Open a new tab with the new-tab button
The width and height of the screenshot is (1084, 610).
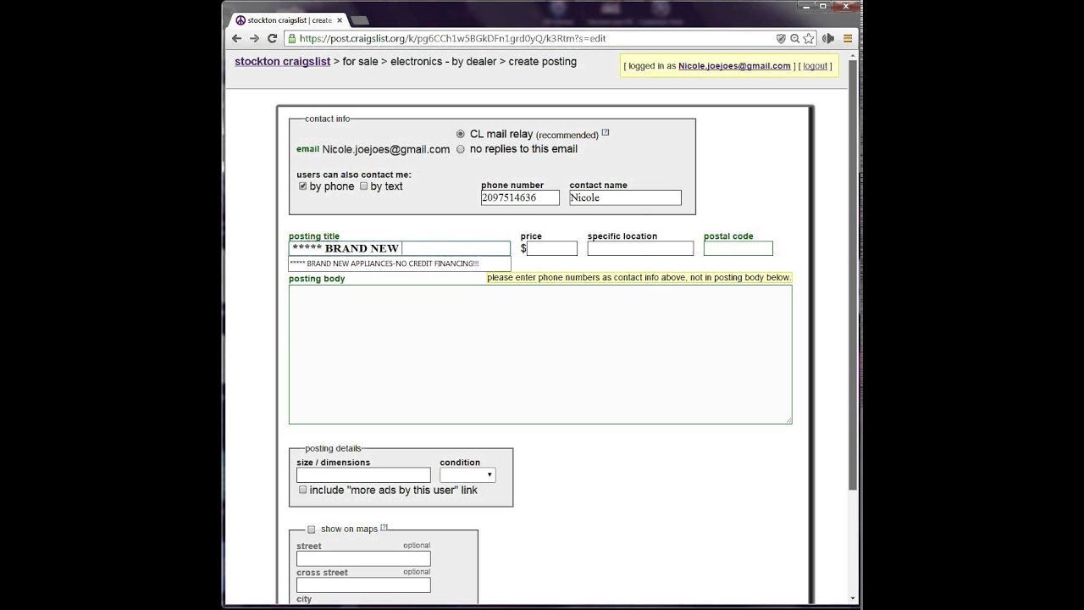pos(359,20)
